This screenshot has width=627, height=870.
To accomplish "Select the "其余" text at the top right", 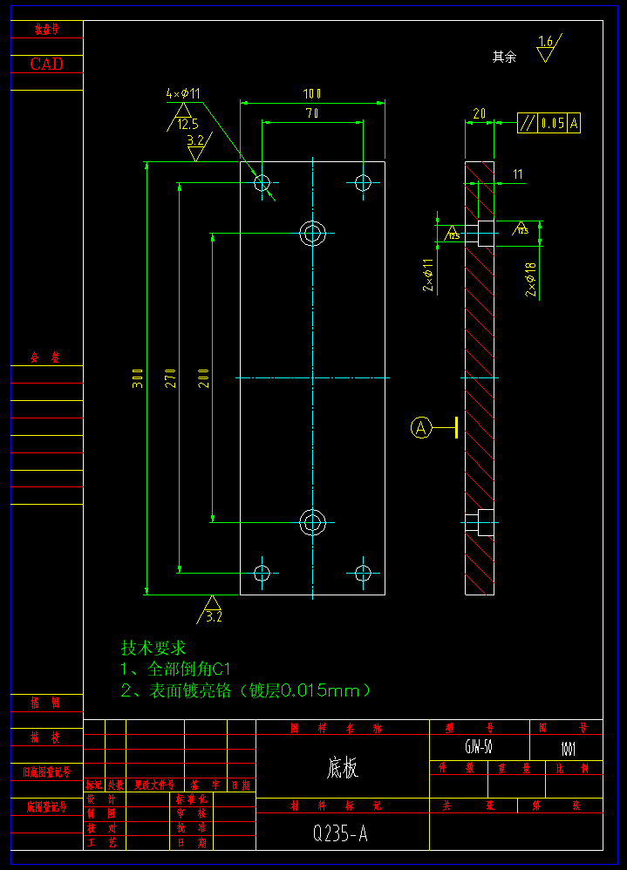I will 504,57.
